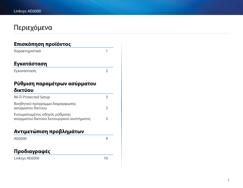243x188 pixels.
Task: Open the regular-weight 'Εγκατάσταση' contents entry
Action: (x=25, y=71)
